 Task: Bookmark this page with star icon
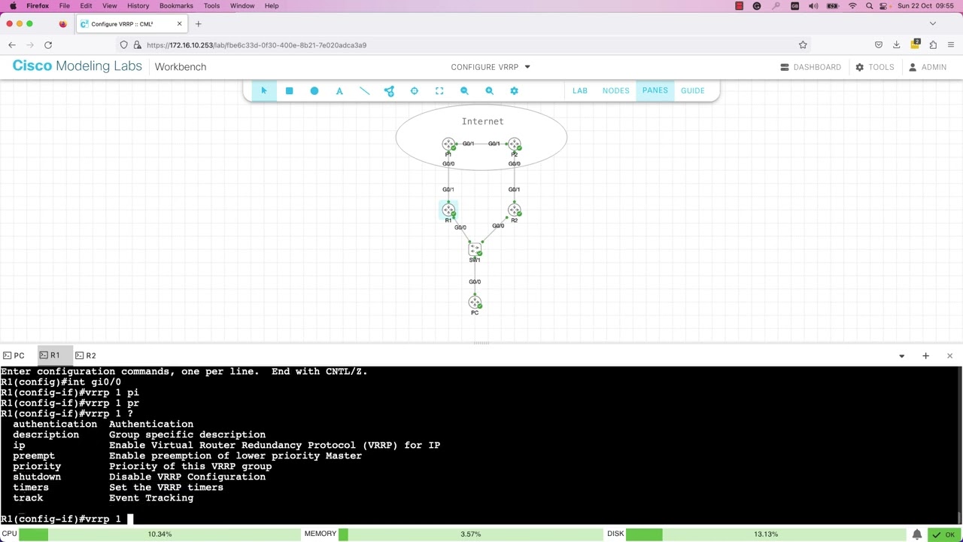[803, 45]
